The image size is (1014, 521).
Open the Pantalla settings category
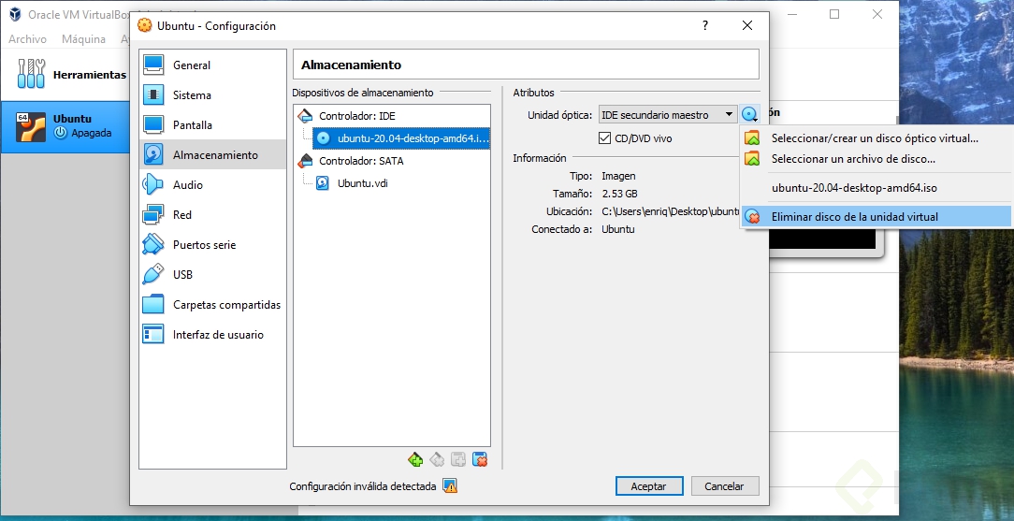(x=212, y=124)
